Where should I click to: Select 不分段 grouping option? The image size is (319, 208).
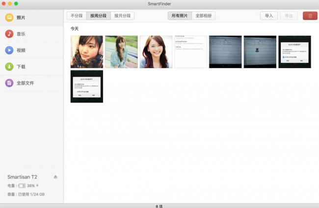77,16
